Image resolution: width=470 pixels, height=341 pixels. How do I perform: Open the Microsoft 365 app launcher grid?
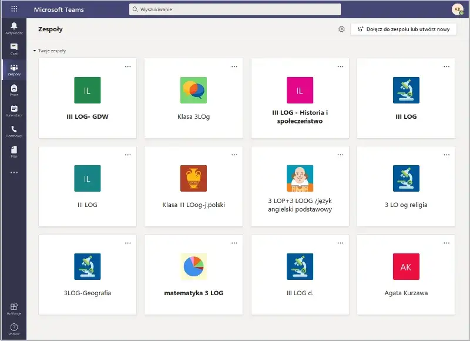point(14,9)
